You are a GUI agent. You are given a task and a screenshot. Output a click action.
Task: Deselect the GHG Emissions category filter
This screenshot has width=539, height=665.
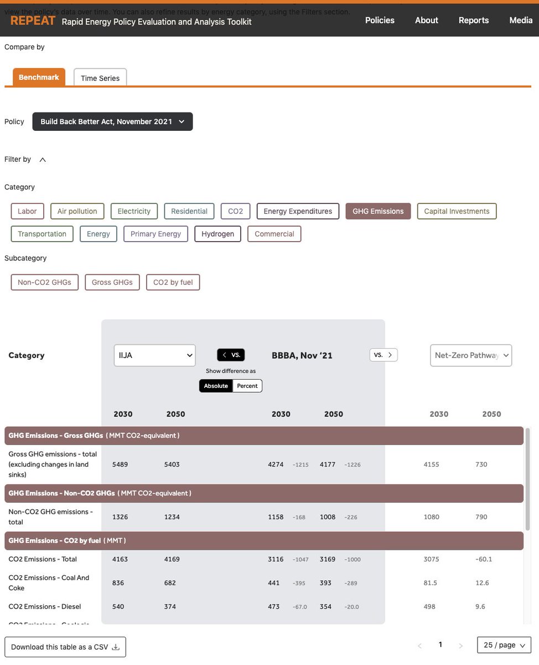(378, 211)
